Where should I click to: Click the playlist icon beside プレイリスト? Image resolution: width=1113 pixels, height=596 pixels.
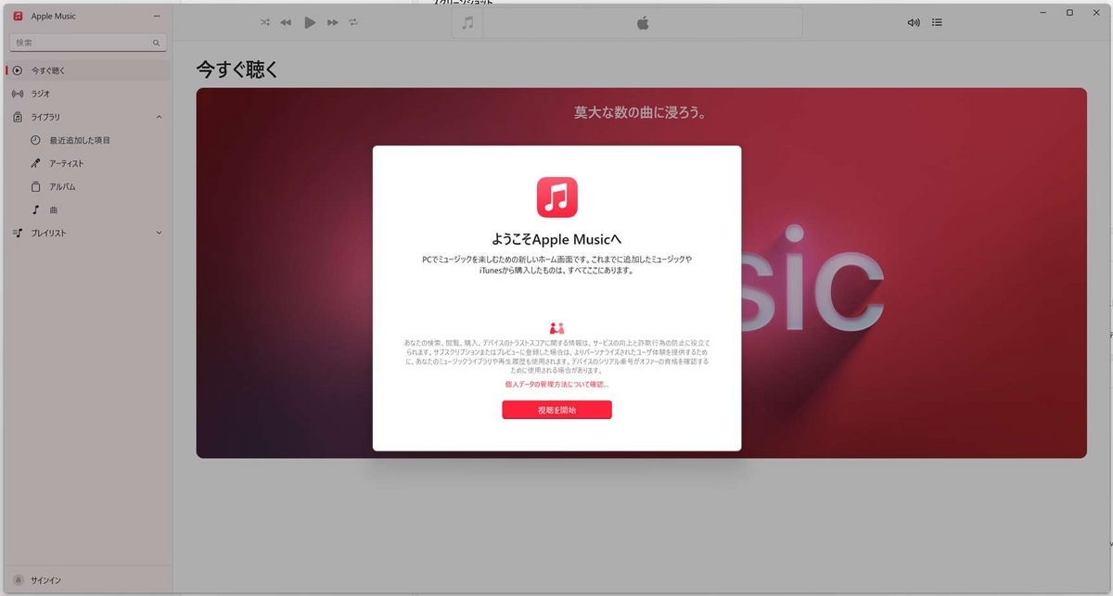(x=18, y=233)
